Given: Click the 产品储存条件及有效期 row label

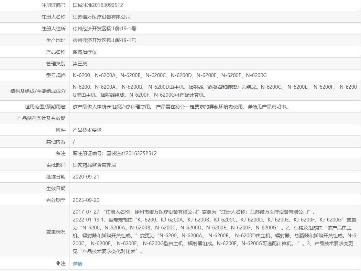Looking at the screenshot, I should (x=42, y=118).
